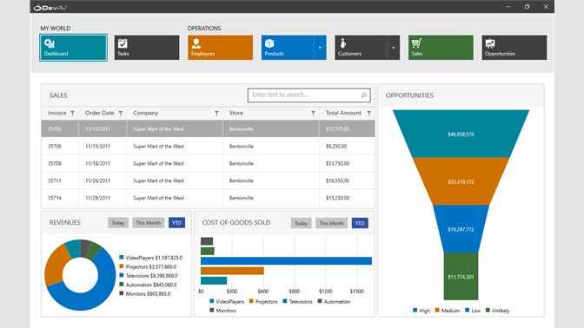584x328 pixels.
Task: Open the Sales tile
Action: (x=441, y=48)
